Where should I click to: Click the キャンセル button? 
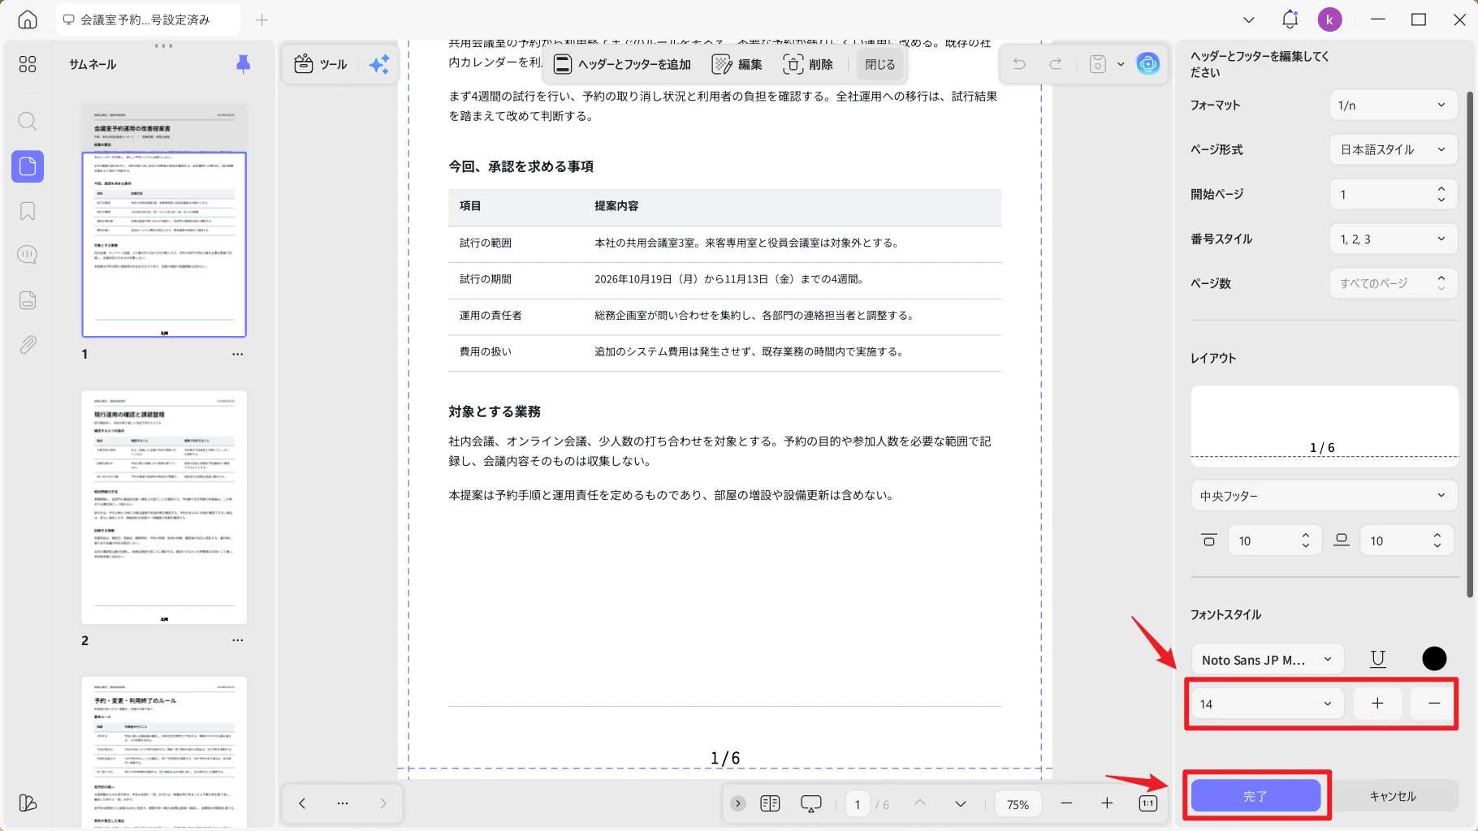coord(1394,796)
